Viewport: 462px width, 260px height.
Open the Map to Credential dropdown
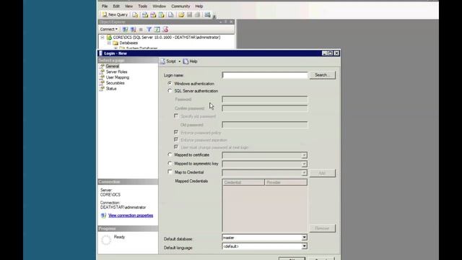(x=304, y=173)
